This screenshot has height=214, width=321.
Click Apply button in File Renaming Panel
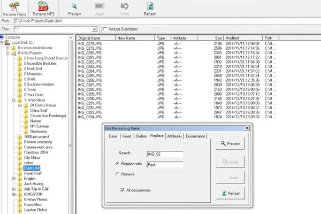pos(230,162)
